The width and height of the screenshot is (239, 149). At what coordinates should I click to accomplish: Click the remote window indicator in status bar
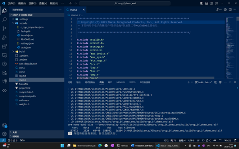[3, 140]
